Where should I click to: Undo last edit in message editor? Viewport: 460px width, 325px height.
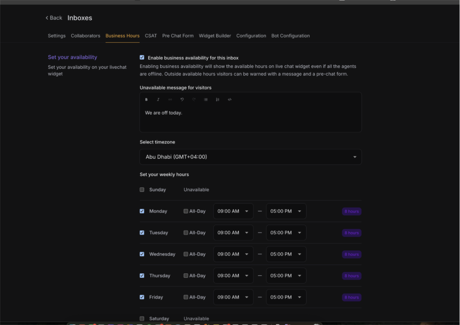coord(182,99)
